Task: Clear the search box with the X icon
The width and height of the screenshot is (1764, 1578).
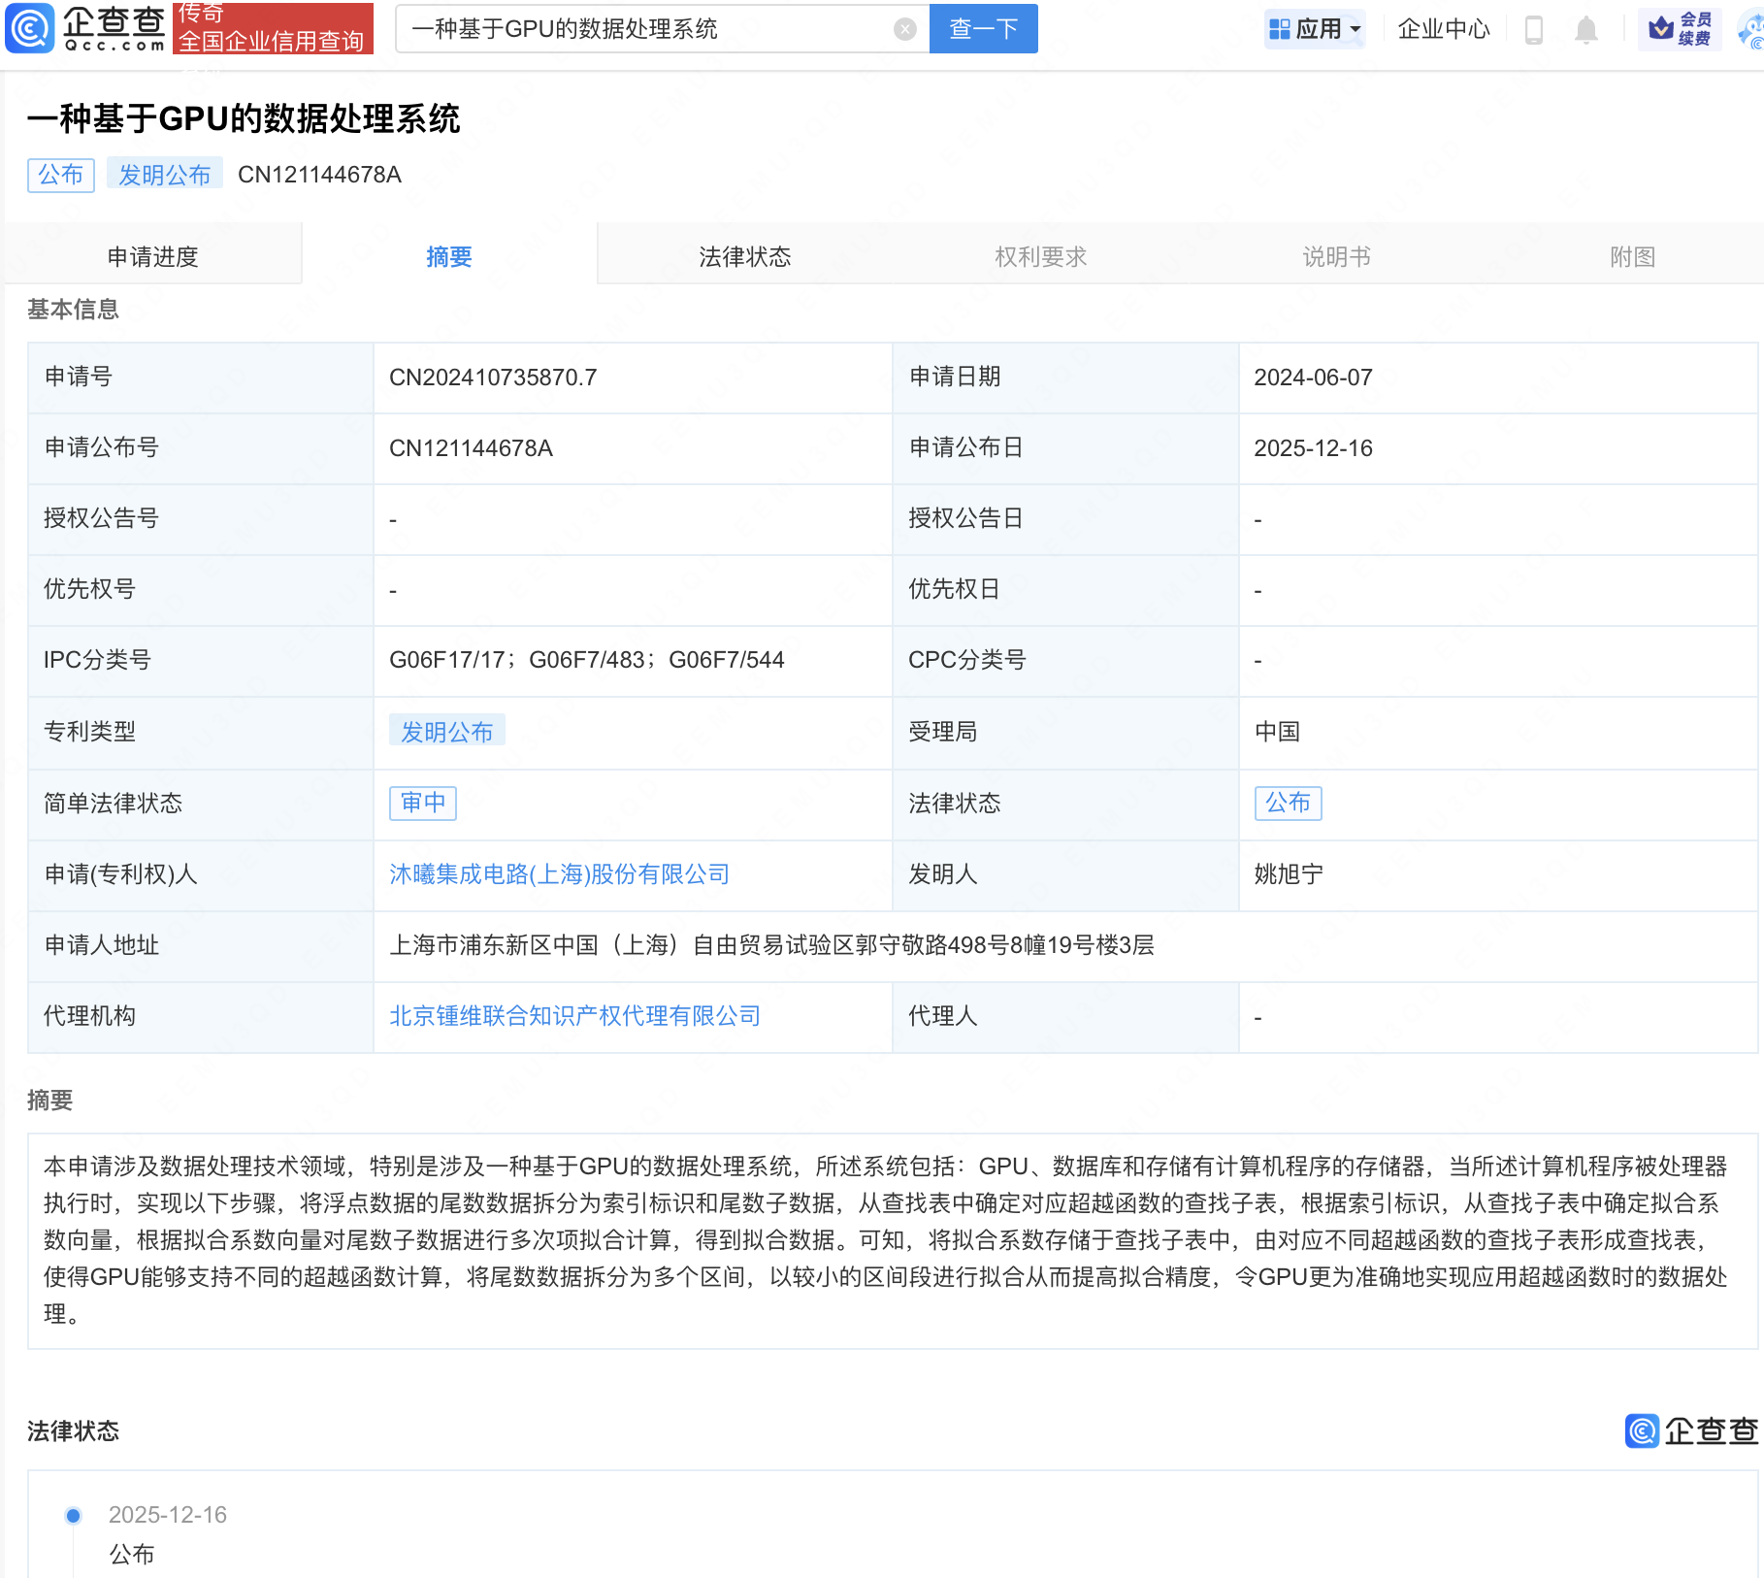Action: click(x=904, y=29)
